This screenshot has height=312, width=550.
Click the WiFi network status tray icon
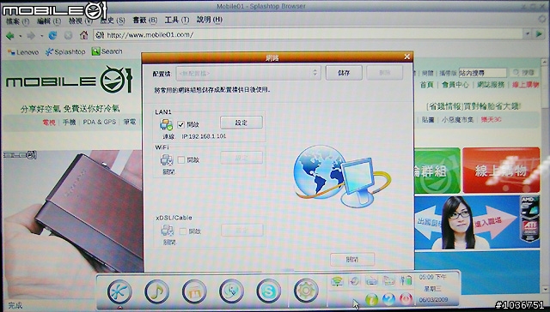(x=337, y=281)
